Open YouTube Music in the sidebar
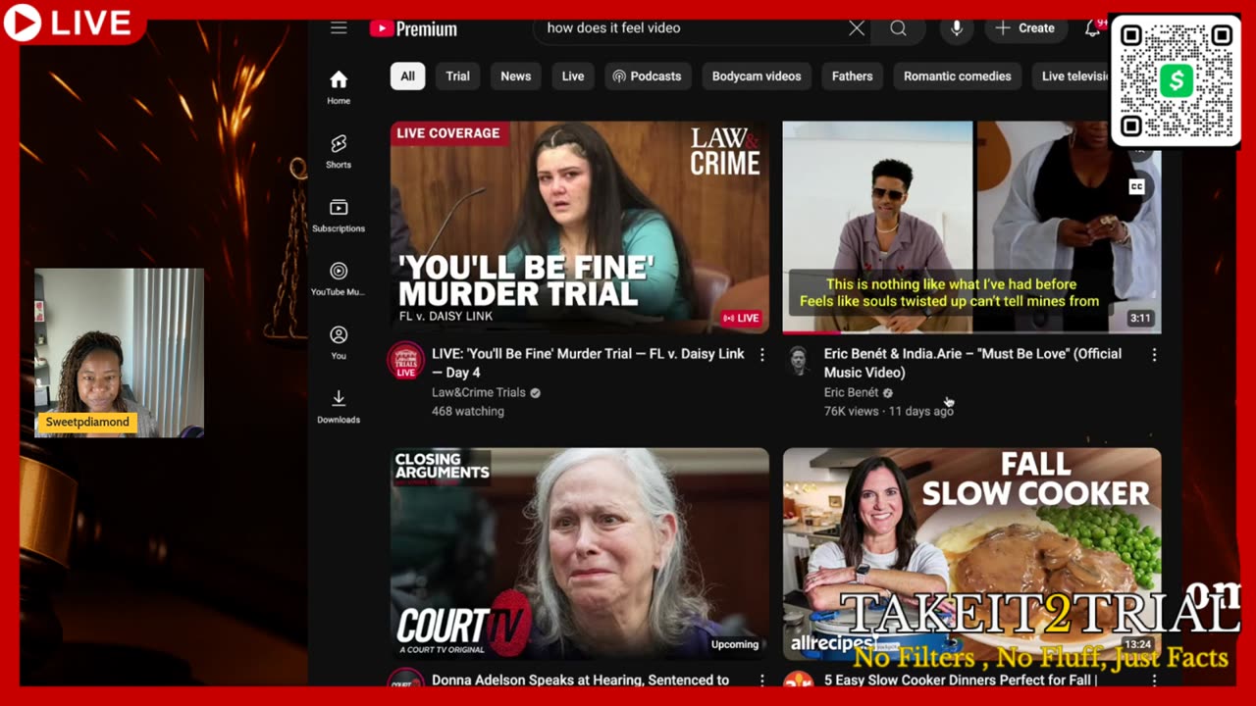The image size is (1256, 706). tap(339, 278)
